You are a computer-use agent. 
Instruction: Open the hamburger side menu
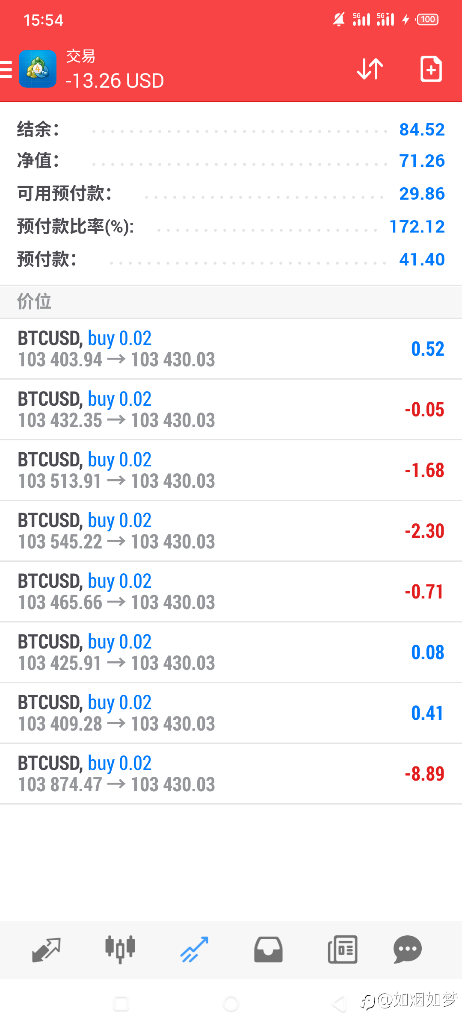point(6,69)
